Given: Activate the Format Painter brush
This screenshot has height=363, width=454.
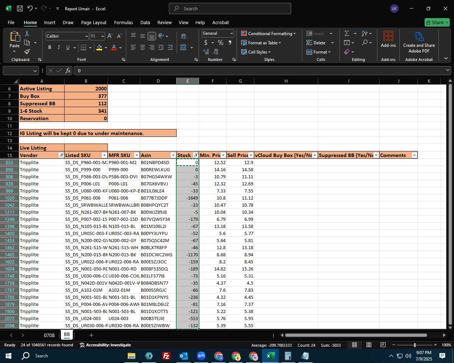Looking at the screenshot, I should coord(27,51).
